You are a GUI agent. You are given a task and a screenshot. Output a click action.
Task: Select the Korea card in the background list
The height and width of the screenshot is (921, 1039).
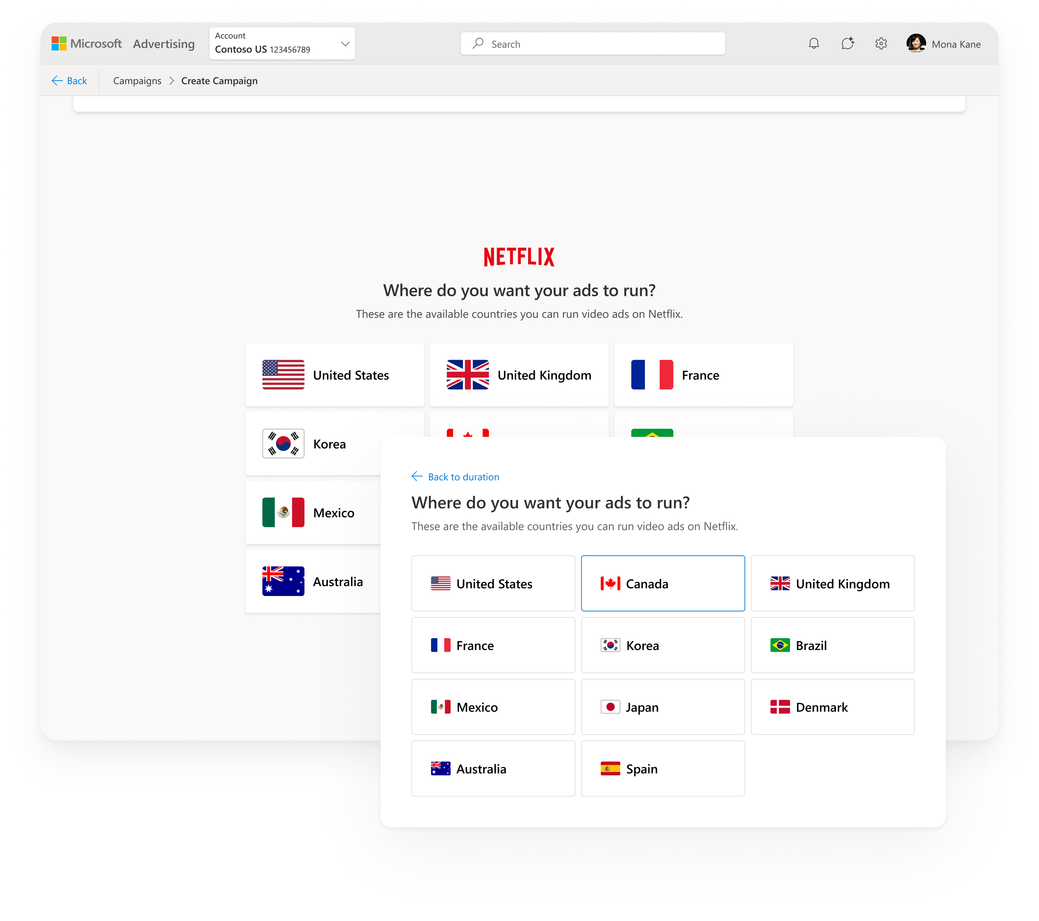(313, 443)
